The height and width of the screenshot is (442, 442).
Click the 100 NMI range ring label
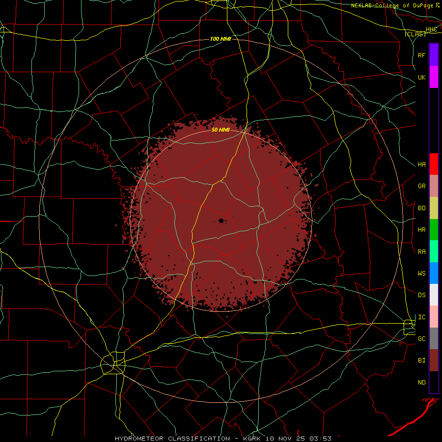(221, 39)
